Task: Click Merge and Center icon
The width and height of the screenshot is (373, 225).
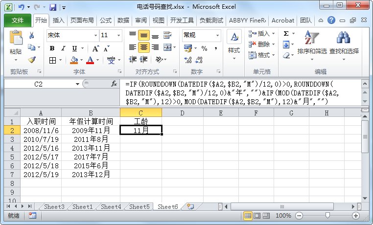Action: (x=167, y=47)
